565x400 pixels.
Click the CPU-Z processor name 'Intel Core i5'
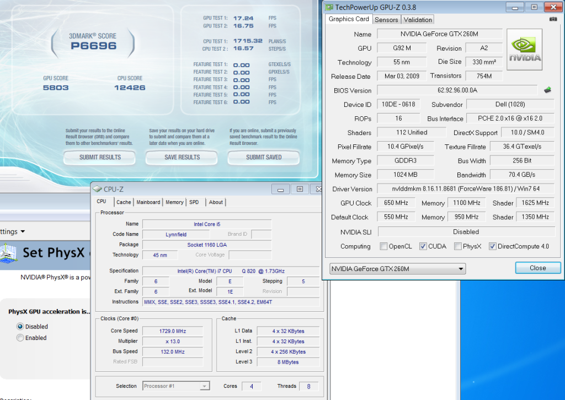coord(207,224)
